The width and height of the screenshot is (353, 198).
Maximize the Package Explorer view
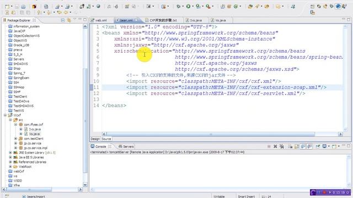tap(85, 20)
